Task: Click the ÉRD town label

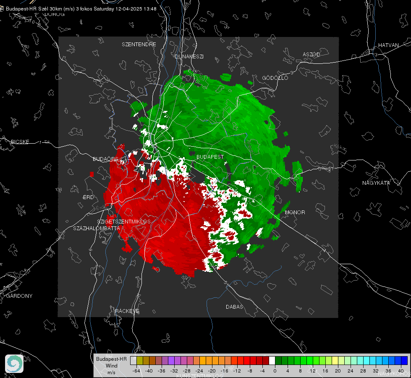Action: 88,197
